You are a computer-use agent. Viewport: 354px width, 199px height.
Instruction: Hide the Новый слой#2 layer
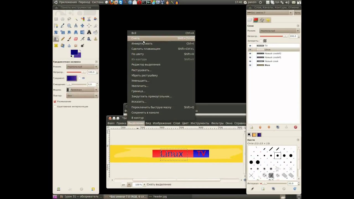(250, 53)
